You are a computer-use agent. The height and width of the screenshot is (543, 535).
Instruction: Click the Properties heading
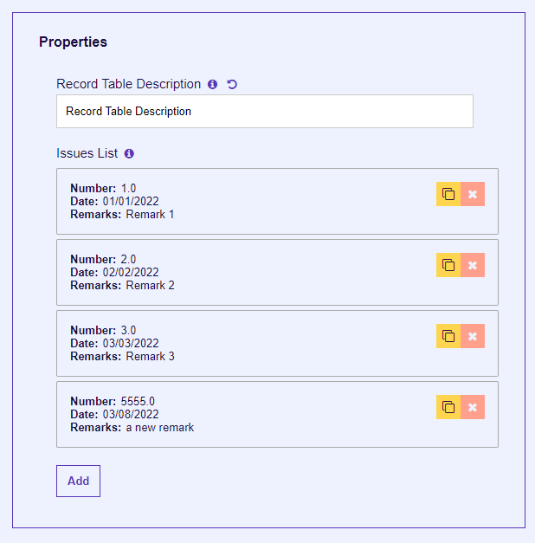click(73, 42)
